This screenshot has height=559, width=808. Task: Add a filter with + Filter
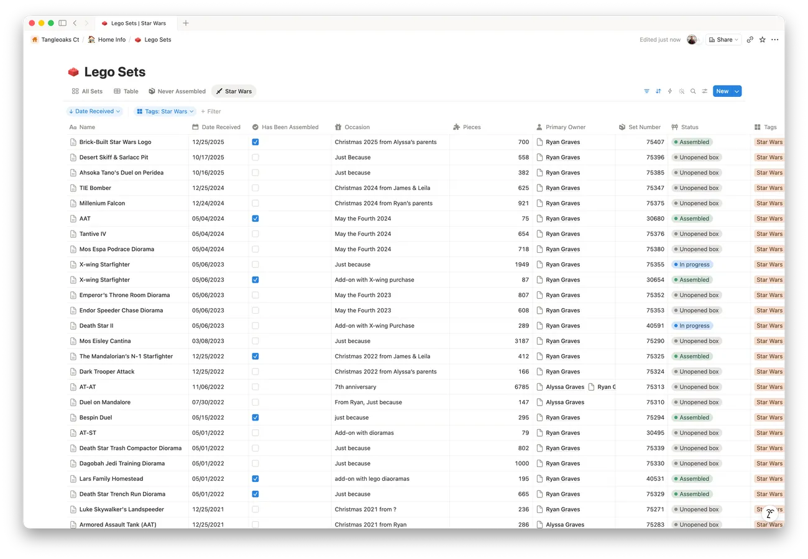click(211, 112)
